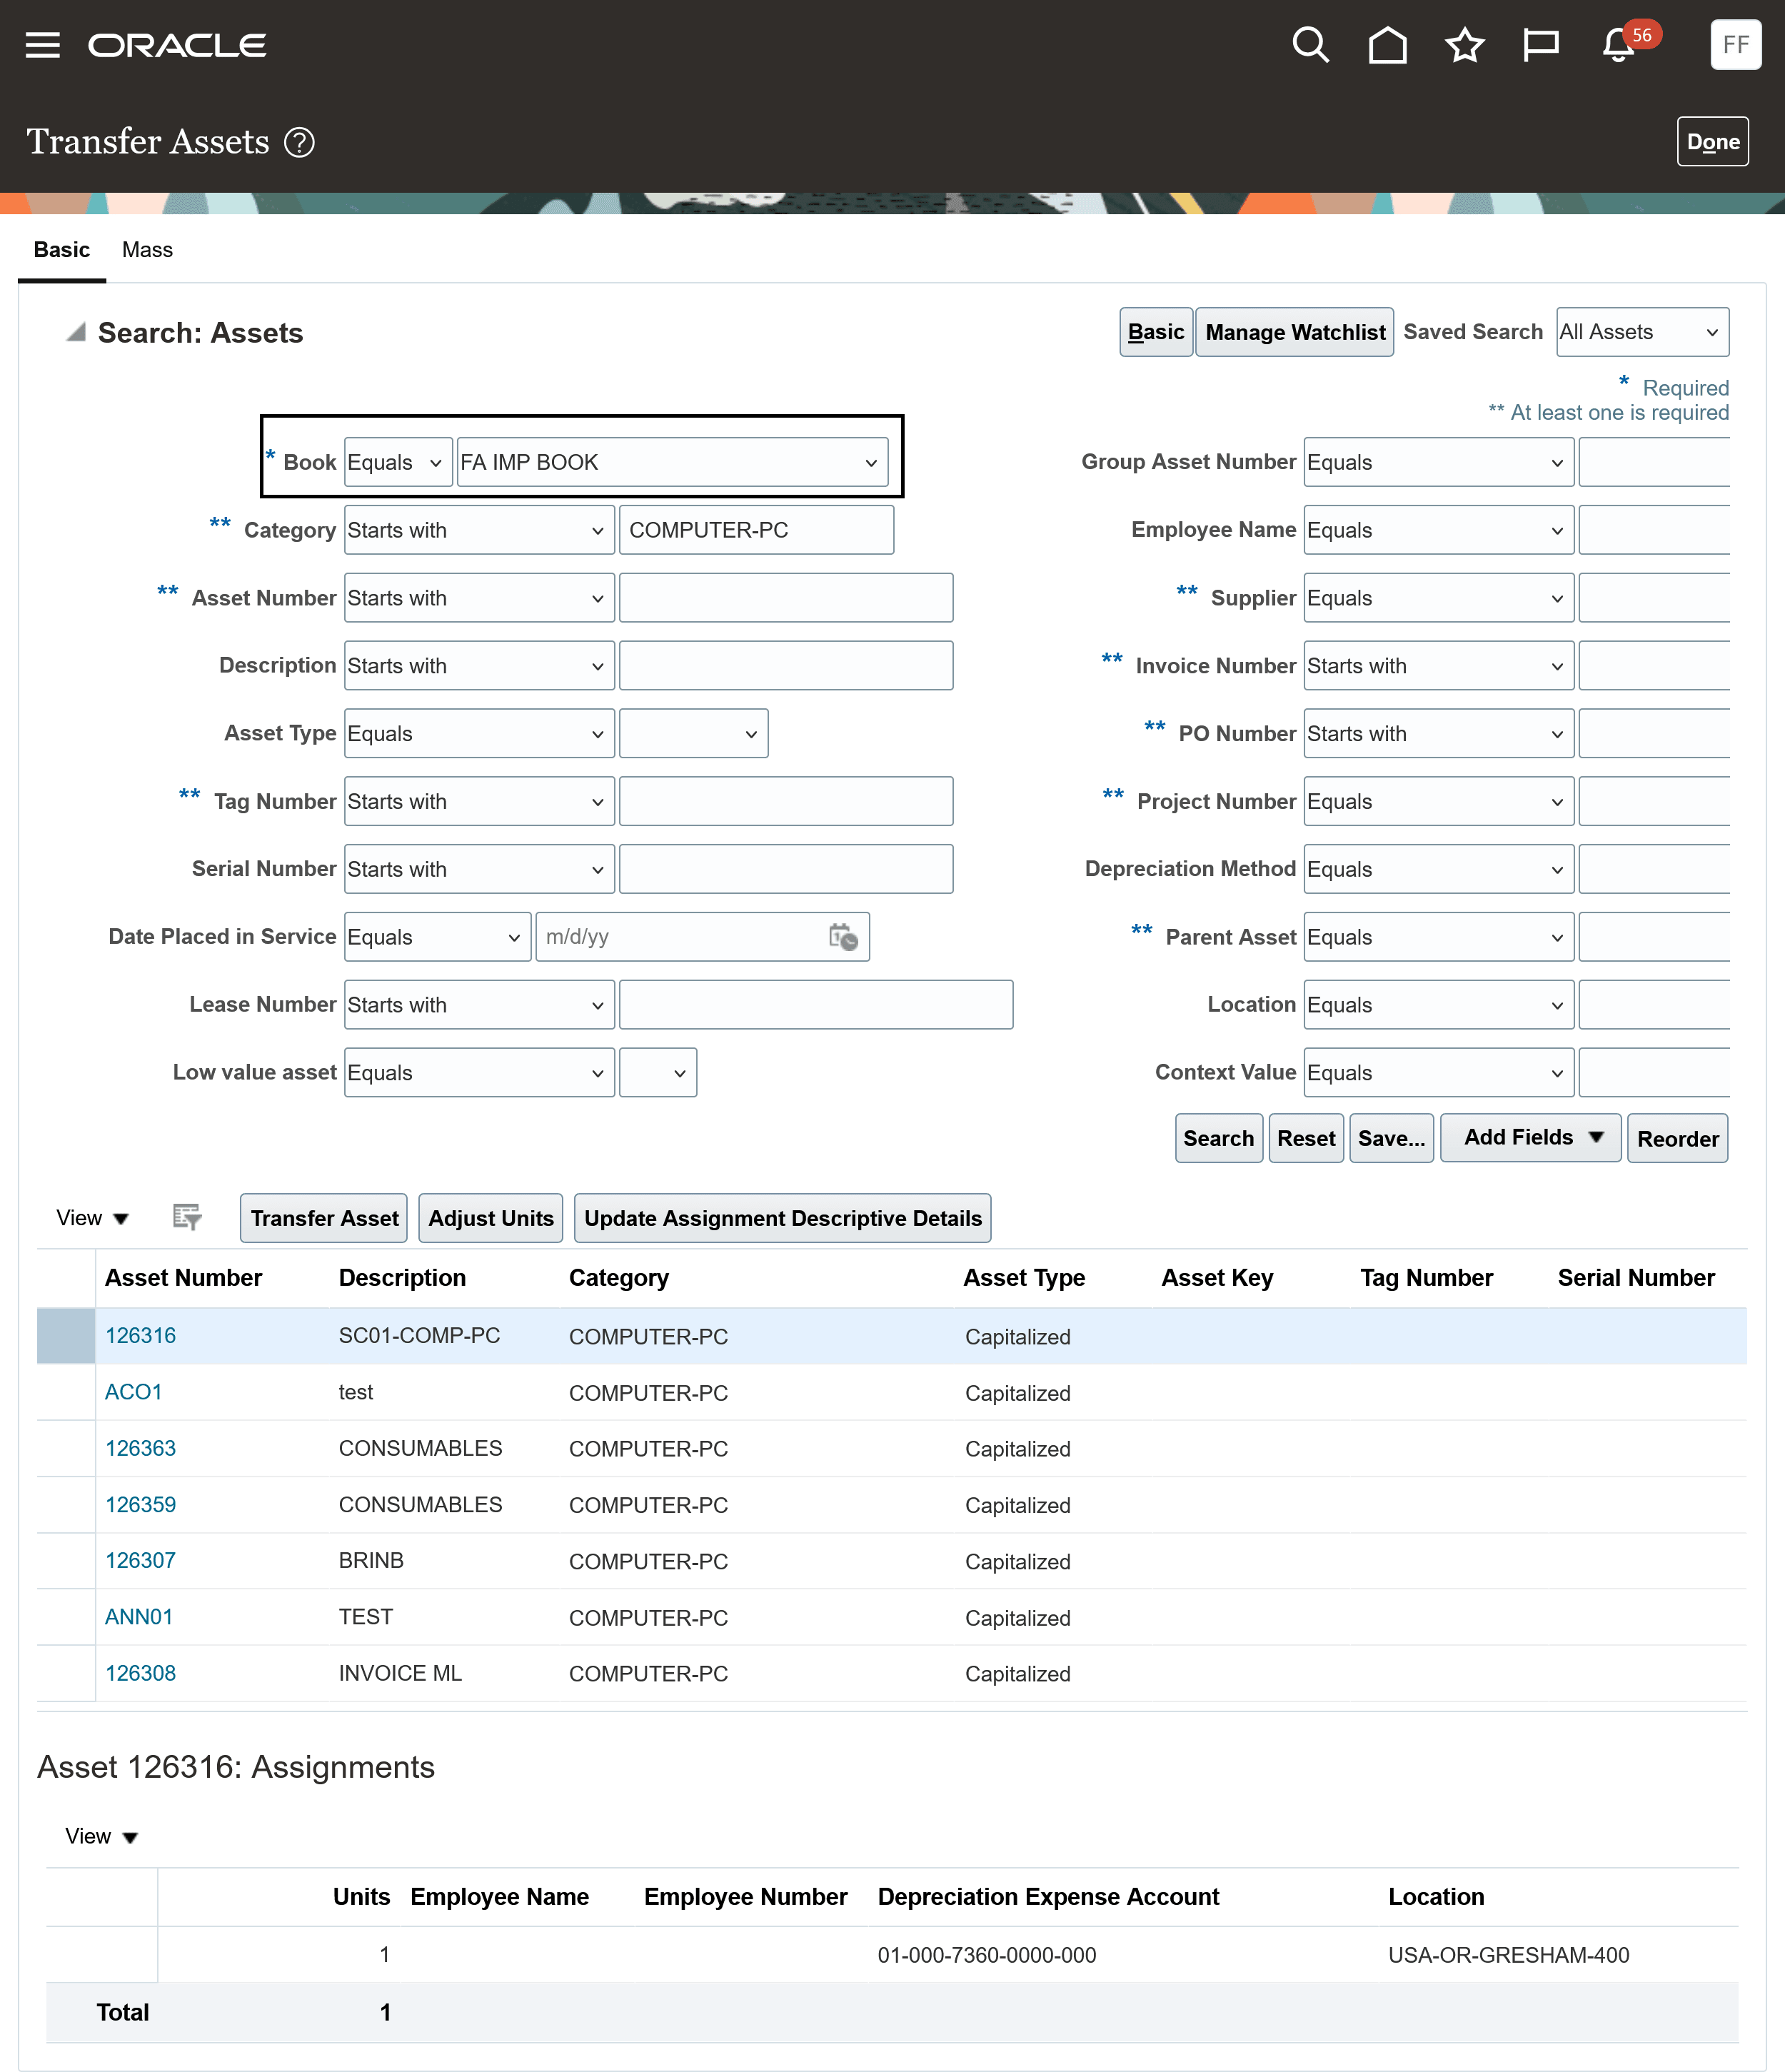1785x2072 pixels.
Task: Open favorites star icon
Action: 1464,44
